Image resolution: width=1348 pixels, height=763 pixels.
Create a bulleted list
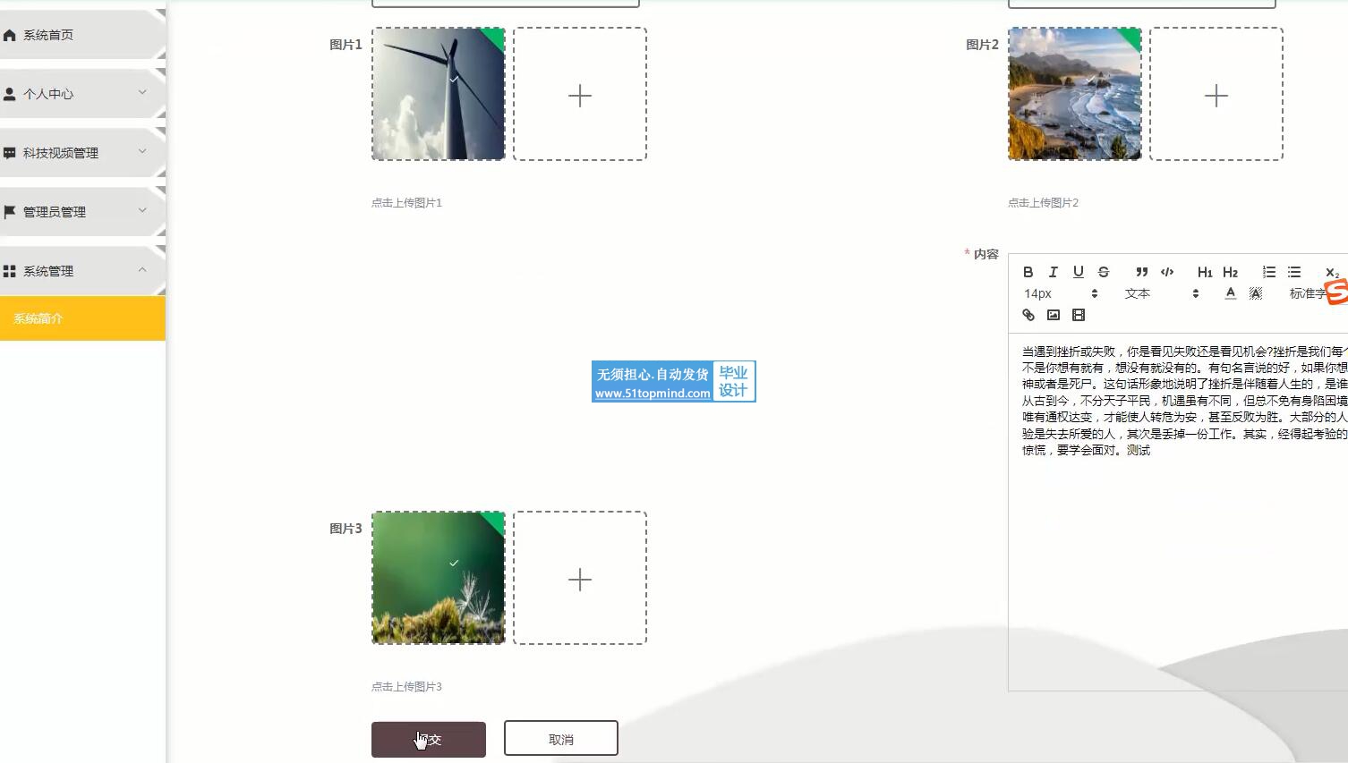[x=1294, y=272]
